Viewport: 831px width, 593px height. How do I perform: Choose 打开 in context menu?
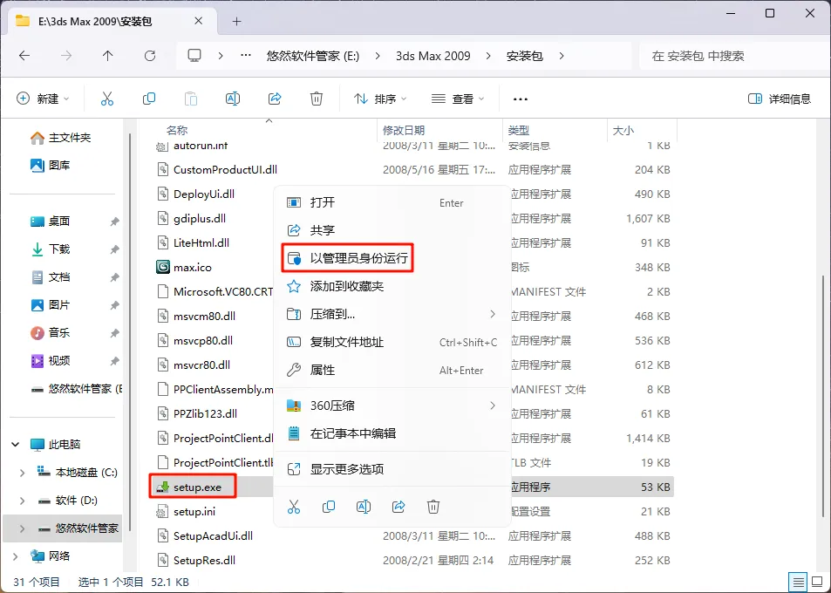pyautogui.click(x=392, y=202)
